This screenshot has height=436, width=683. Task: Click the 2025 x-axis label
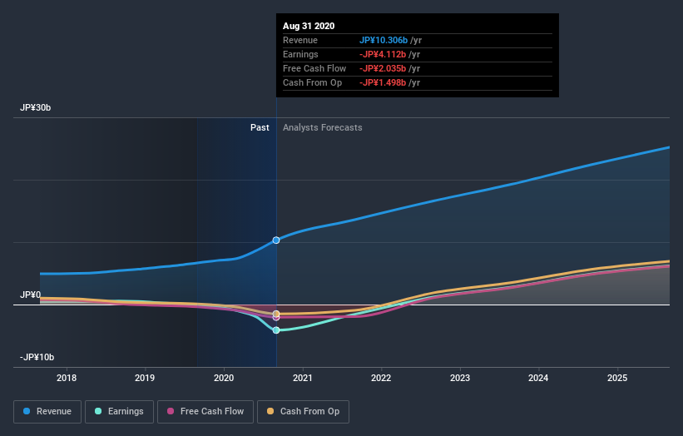[x=617, y=378]
